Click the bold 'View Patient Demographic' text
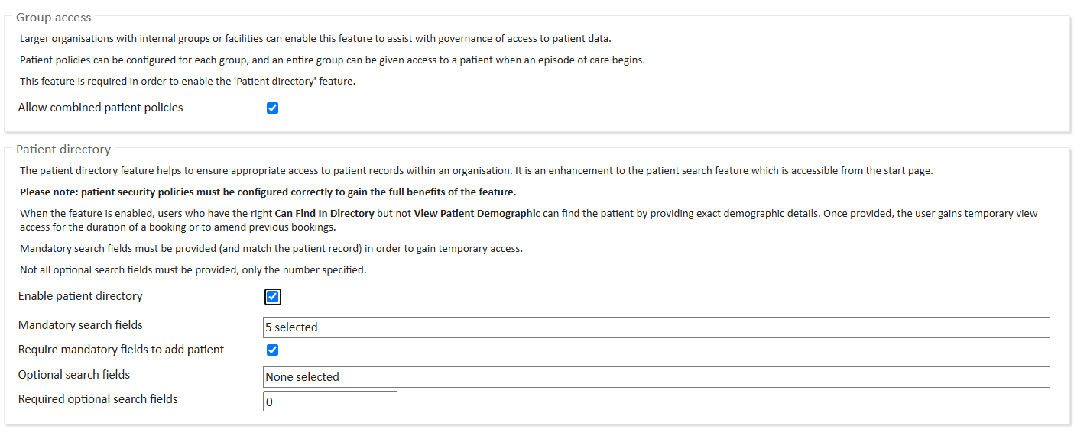The height and width of the screenshot is (442, 1074). (477, 214)
